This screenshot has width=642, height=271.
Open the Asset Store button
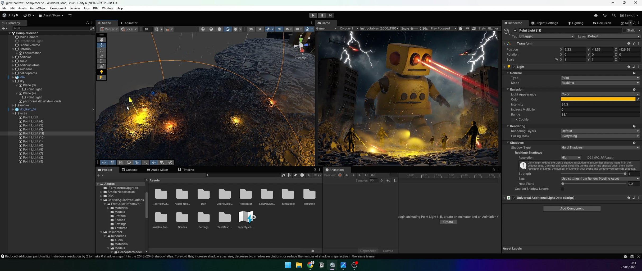(x=51, y=15)
